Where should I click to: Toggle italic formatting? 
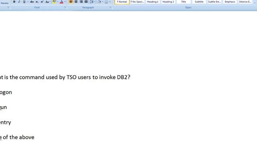tap(19, 2)
